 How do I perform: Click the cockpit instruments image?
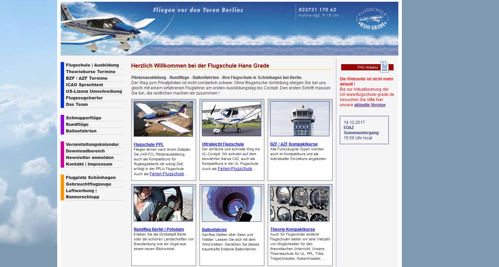coord(300,204)
